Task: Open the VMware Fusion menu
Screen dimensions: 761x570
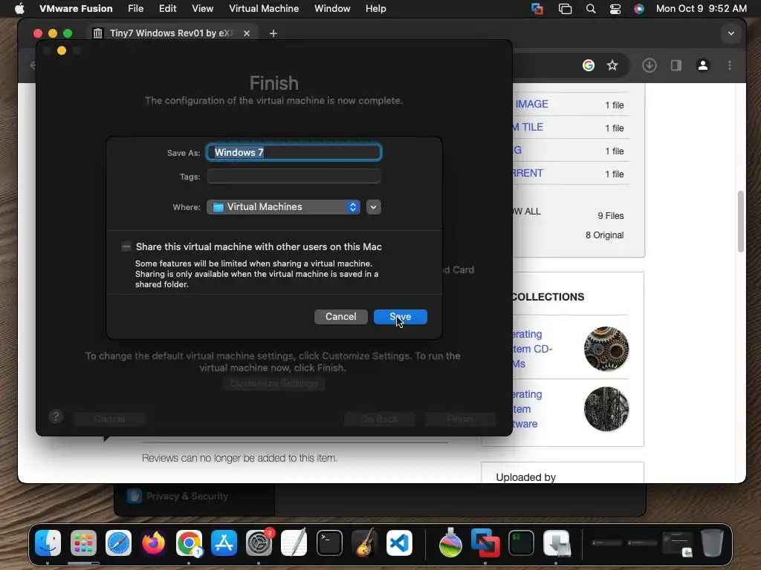Action: point(76,8)
